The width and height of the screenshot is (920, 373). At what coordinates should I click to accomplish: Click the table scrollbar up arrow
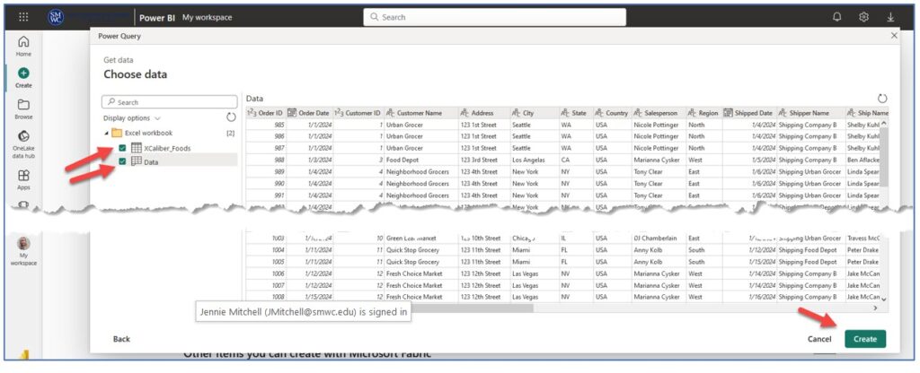coord(884,124)
